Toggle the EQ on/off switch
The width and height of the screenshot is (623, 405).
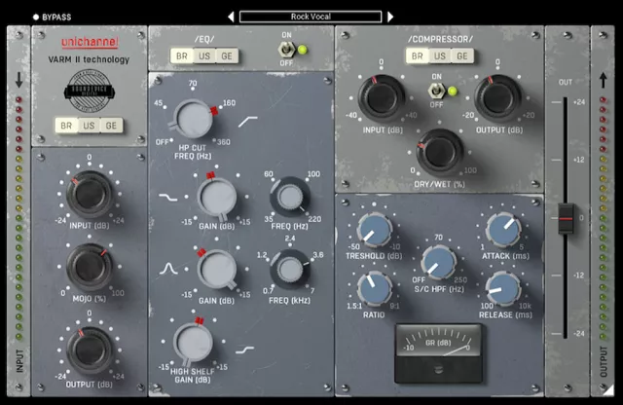tap(287, 50)
